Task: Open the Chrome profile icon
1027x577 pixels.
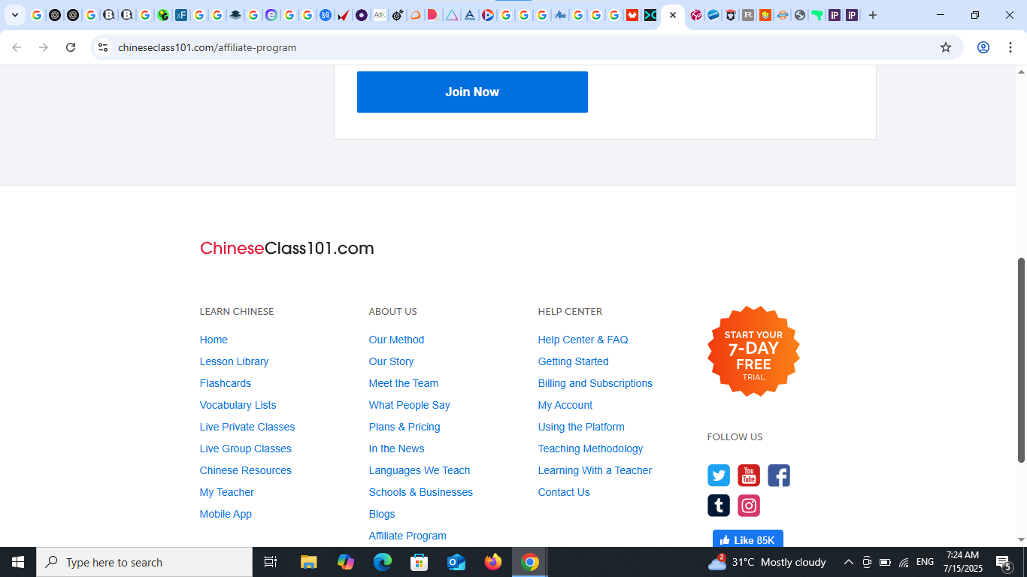Action: 983,47
